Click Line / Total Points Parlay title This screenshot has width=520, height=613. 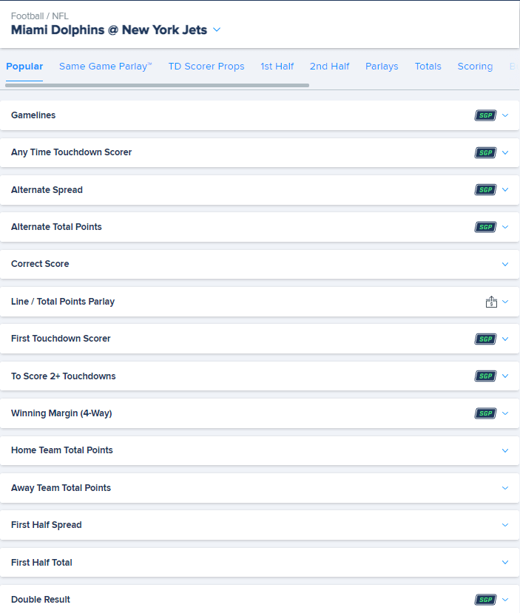[x=63, y=302]
